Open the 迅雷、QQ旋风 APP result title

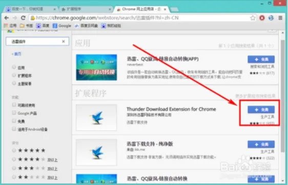(x=163, y=59)
